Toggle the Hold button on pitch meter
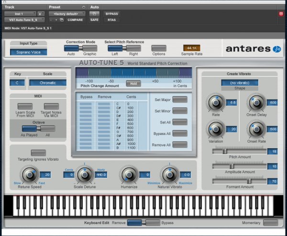The width and height of the screenshot is (287, 236). (x=133, y=83)
